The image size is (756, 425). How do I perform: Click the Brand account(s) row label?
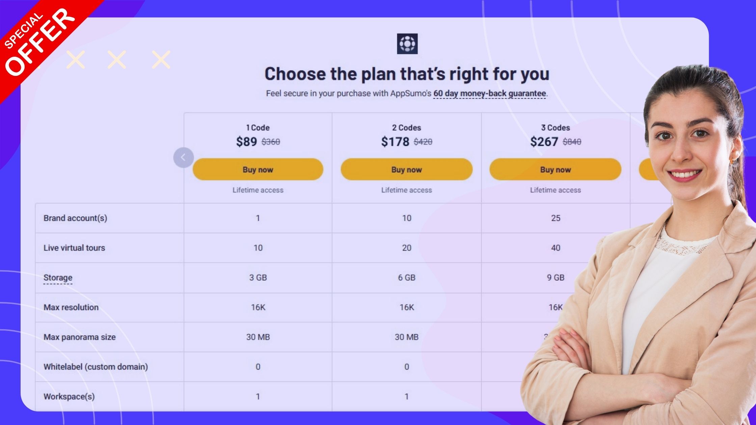coord(75,218)
